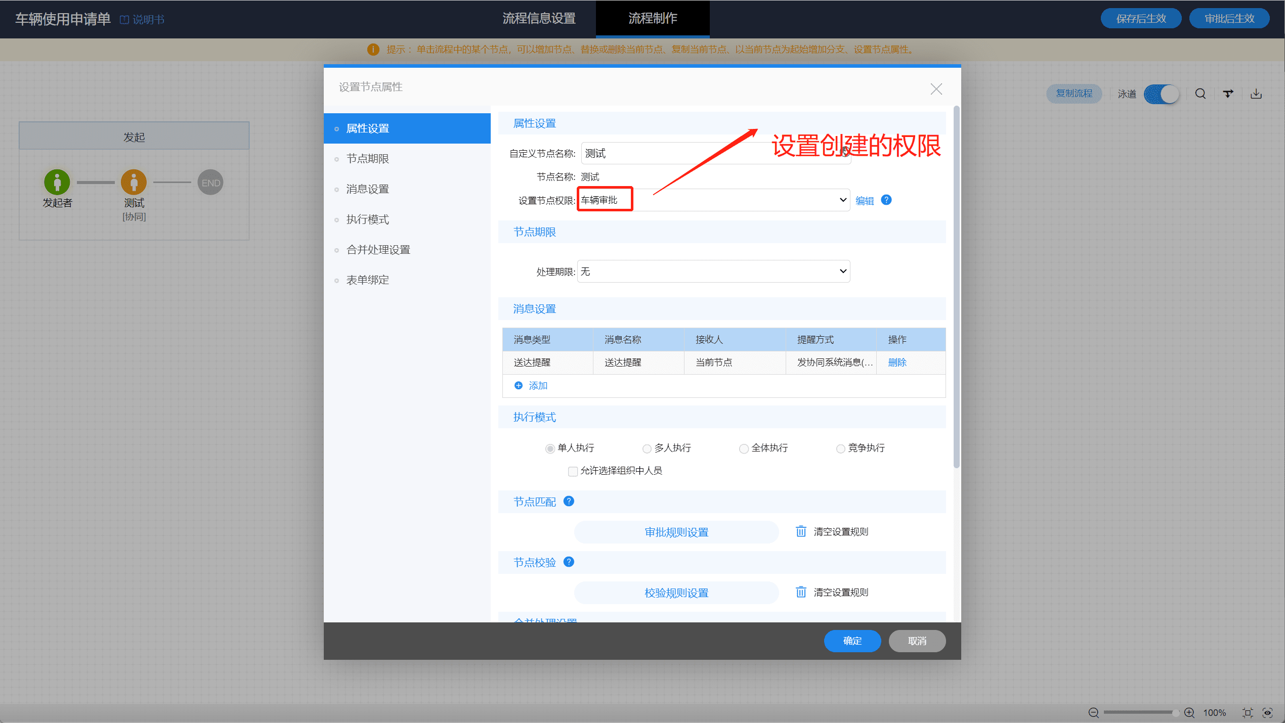The image size is (1285, 723).
Task: Select 属性设置 in the left menu
Action: (x=407, y=128)
